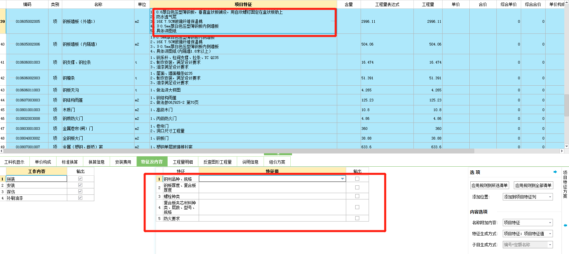Open the 特征生成方式 dropdown
The image size is (569, 254).
[528, 234]
